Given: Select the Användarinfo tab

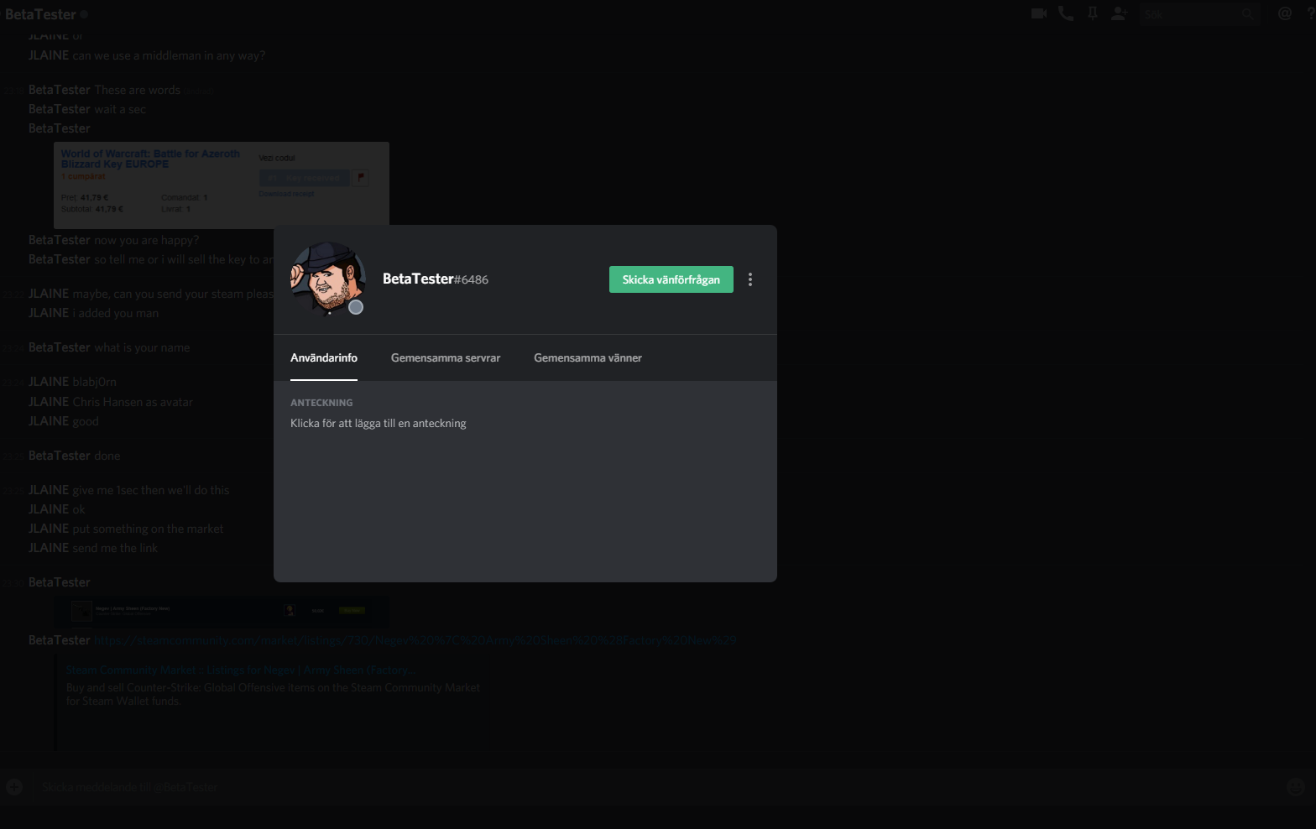Looking at the screenshot, I should (x=324, y=358).
